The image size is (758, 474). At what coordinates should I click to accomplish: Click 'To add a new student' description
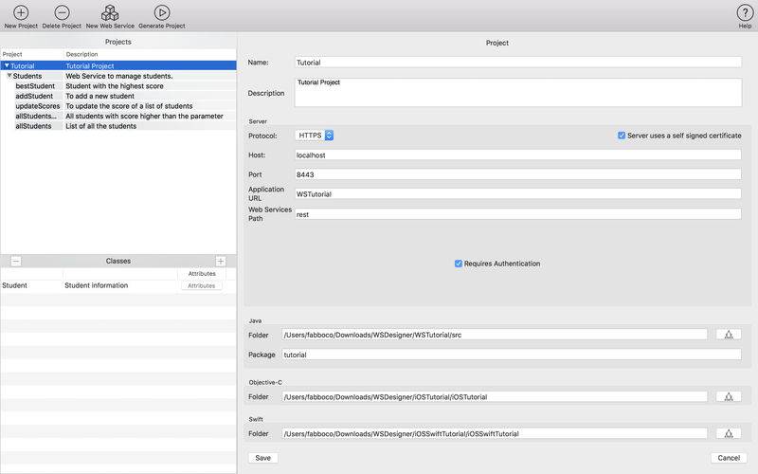pyautogui.click(x=100, y=97)
